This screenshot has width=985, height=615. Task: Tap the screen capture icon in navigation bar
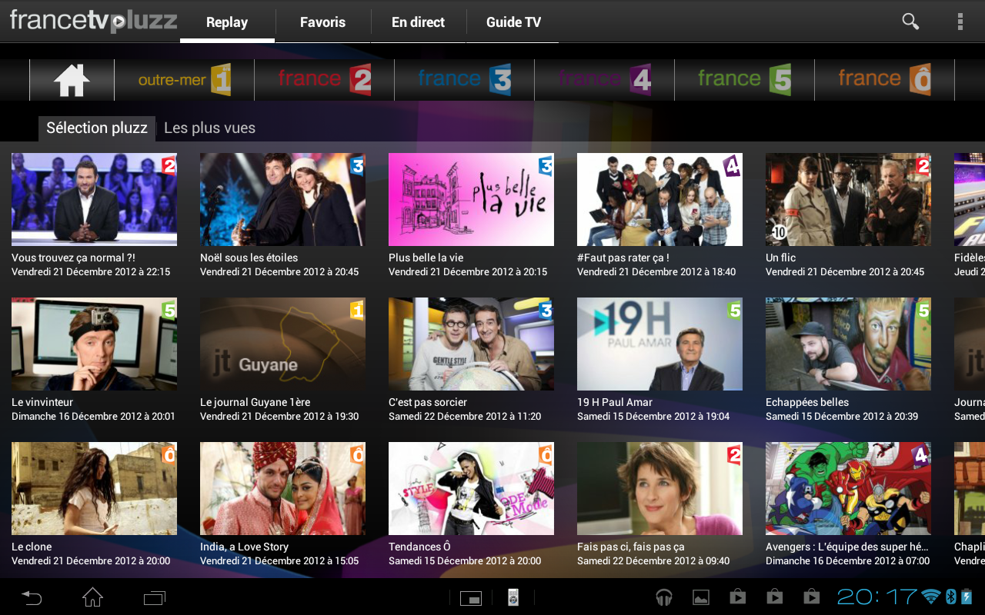tap(471, 597)
